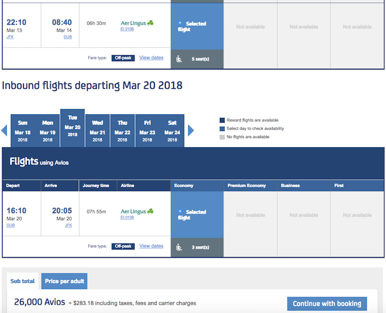386x313 pixels.
Task: Click the previous week left arrow
Action: click(x=5, y=130)
